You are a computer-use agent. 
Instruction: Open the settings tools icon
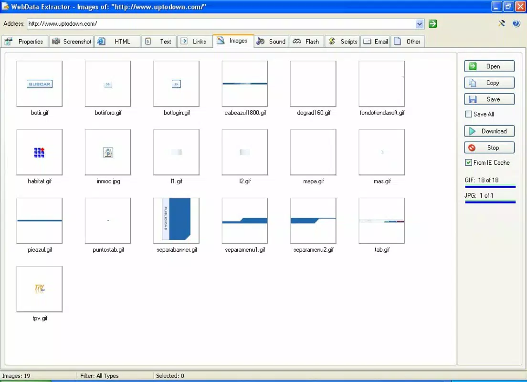[x=501, y=23]
